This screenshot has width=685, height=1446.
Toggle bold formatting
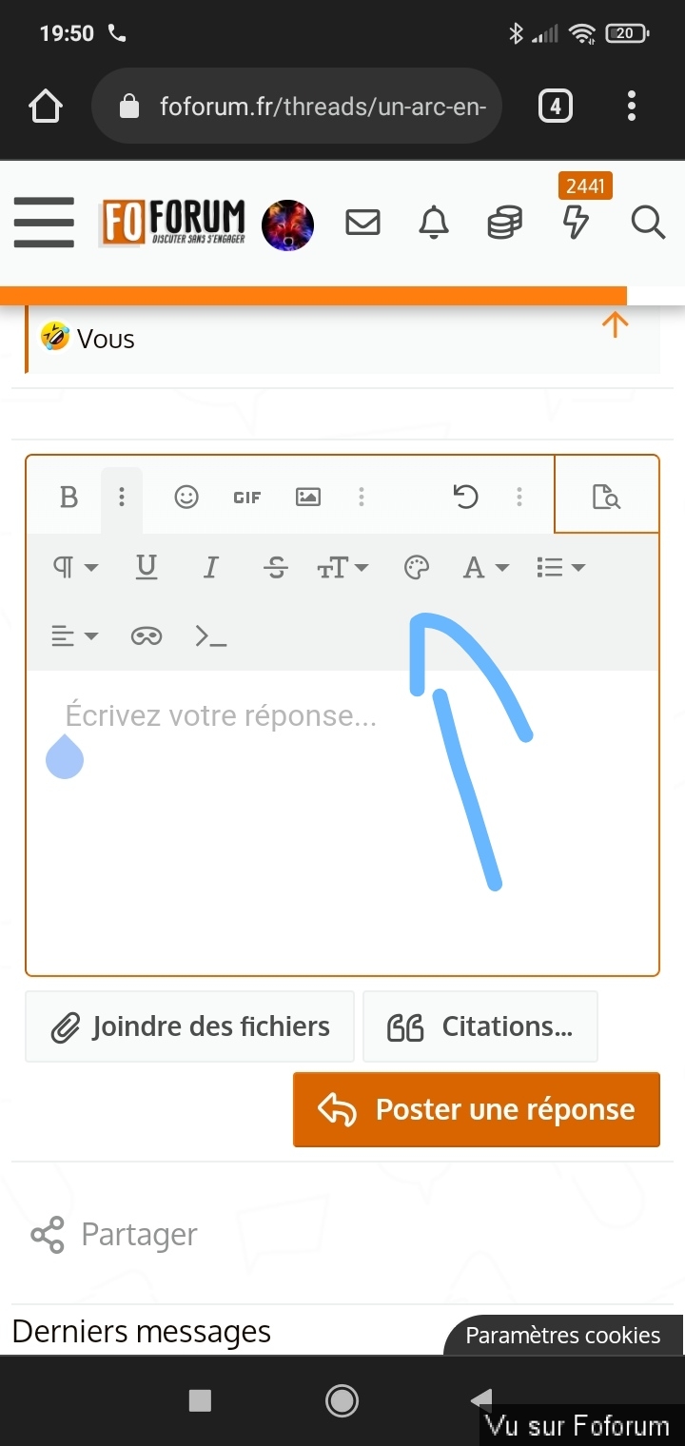(68, 497)
